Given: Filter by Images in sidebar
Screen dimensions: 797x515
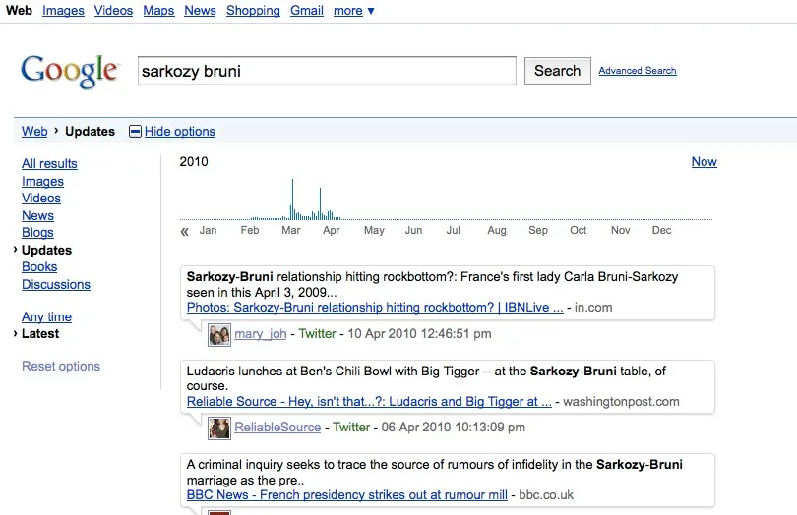Looking at the screenshot, I should point(42,181).
